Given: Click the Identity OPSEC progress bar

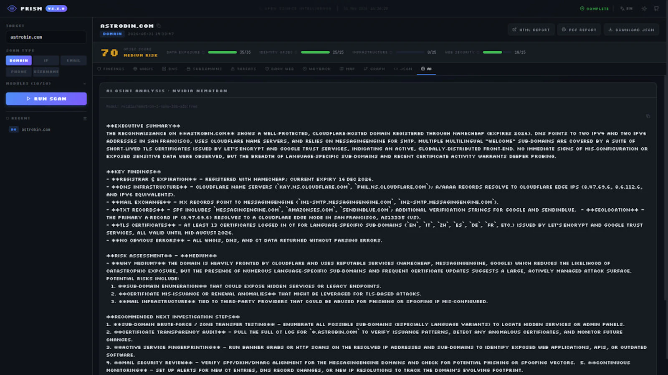Looking at the screenshot, I should tap(315, 52).
